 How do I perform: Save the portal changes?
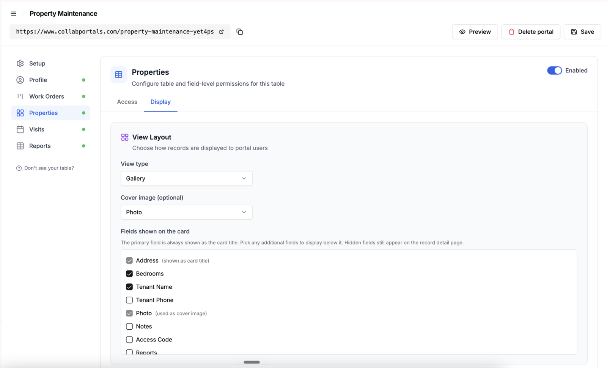point(582,32)
